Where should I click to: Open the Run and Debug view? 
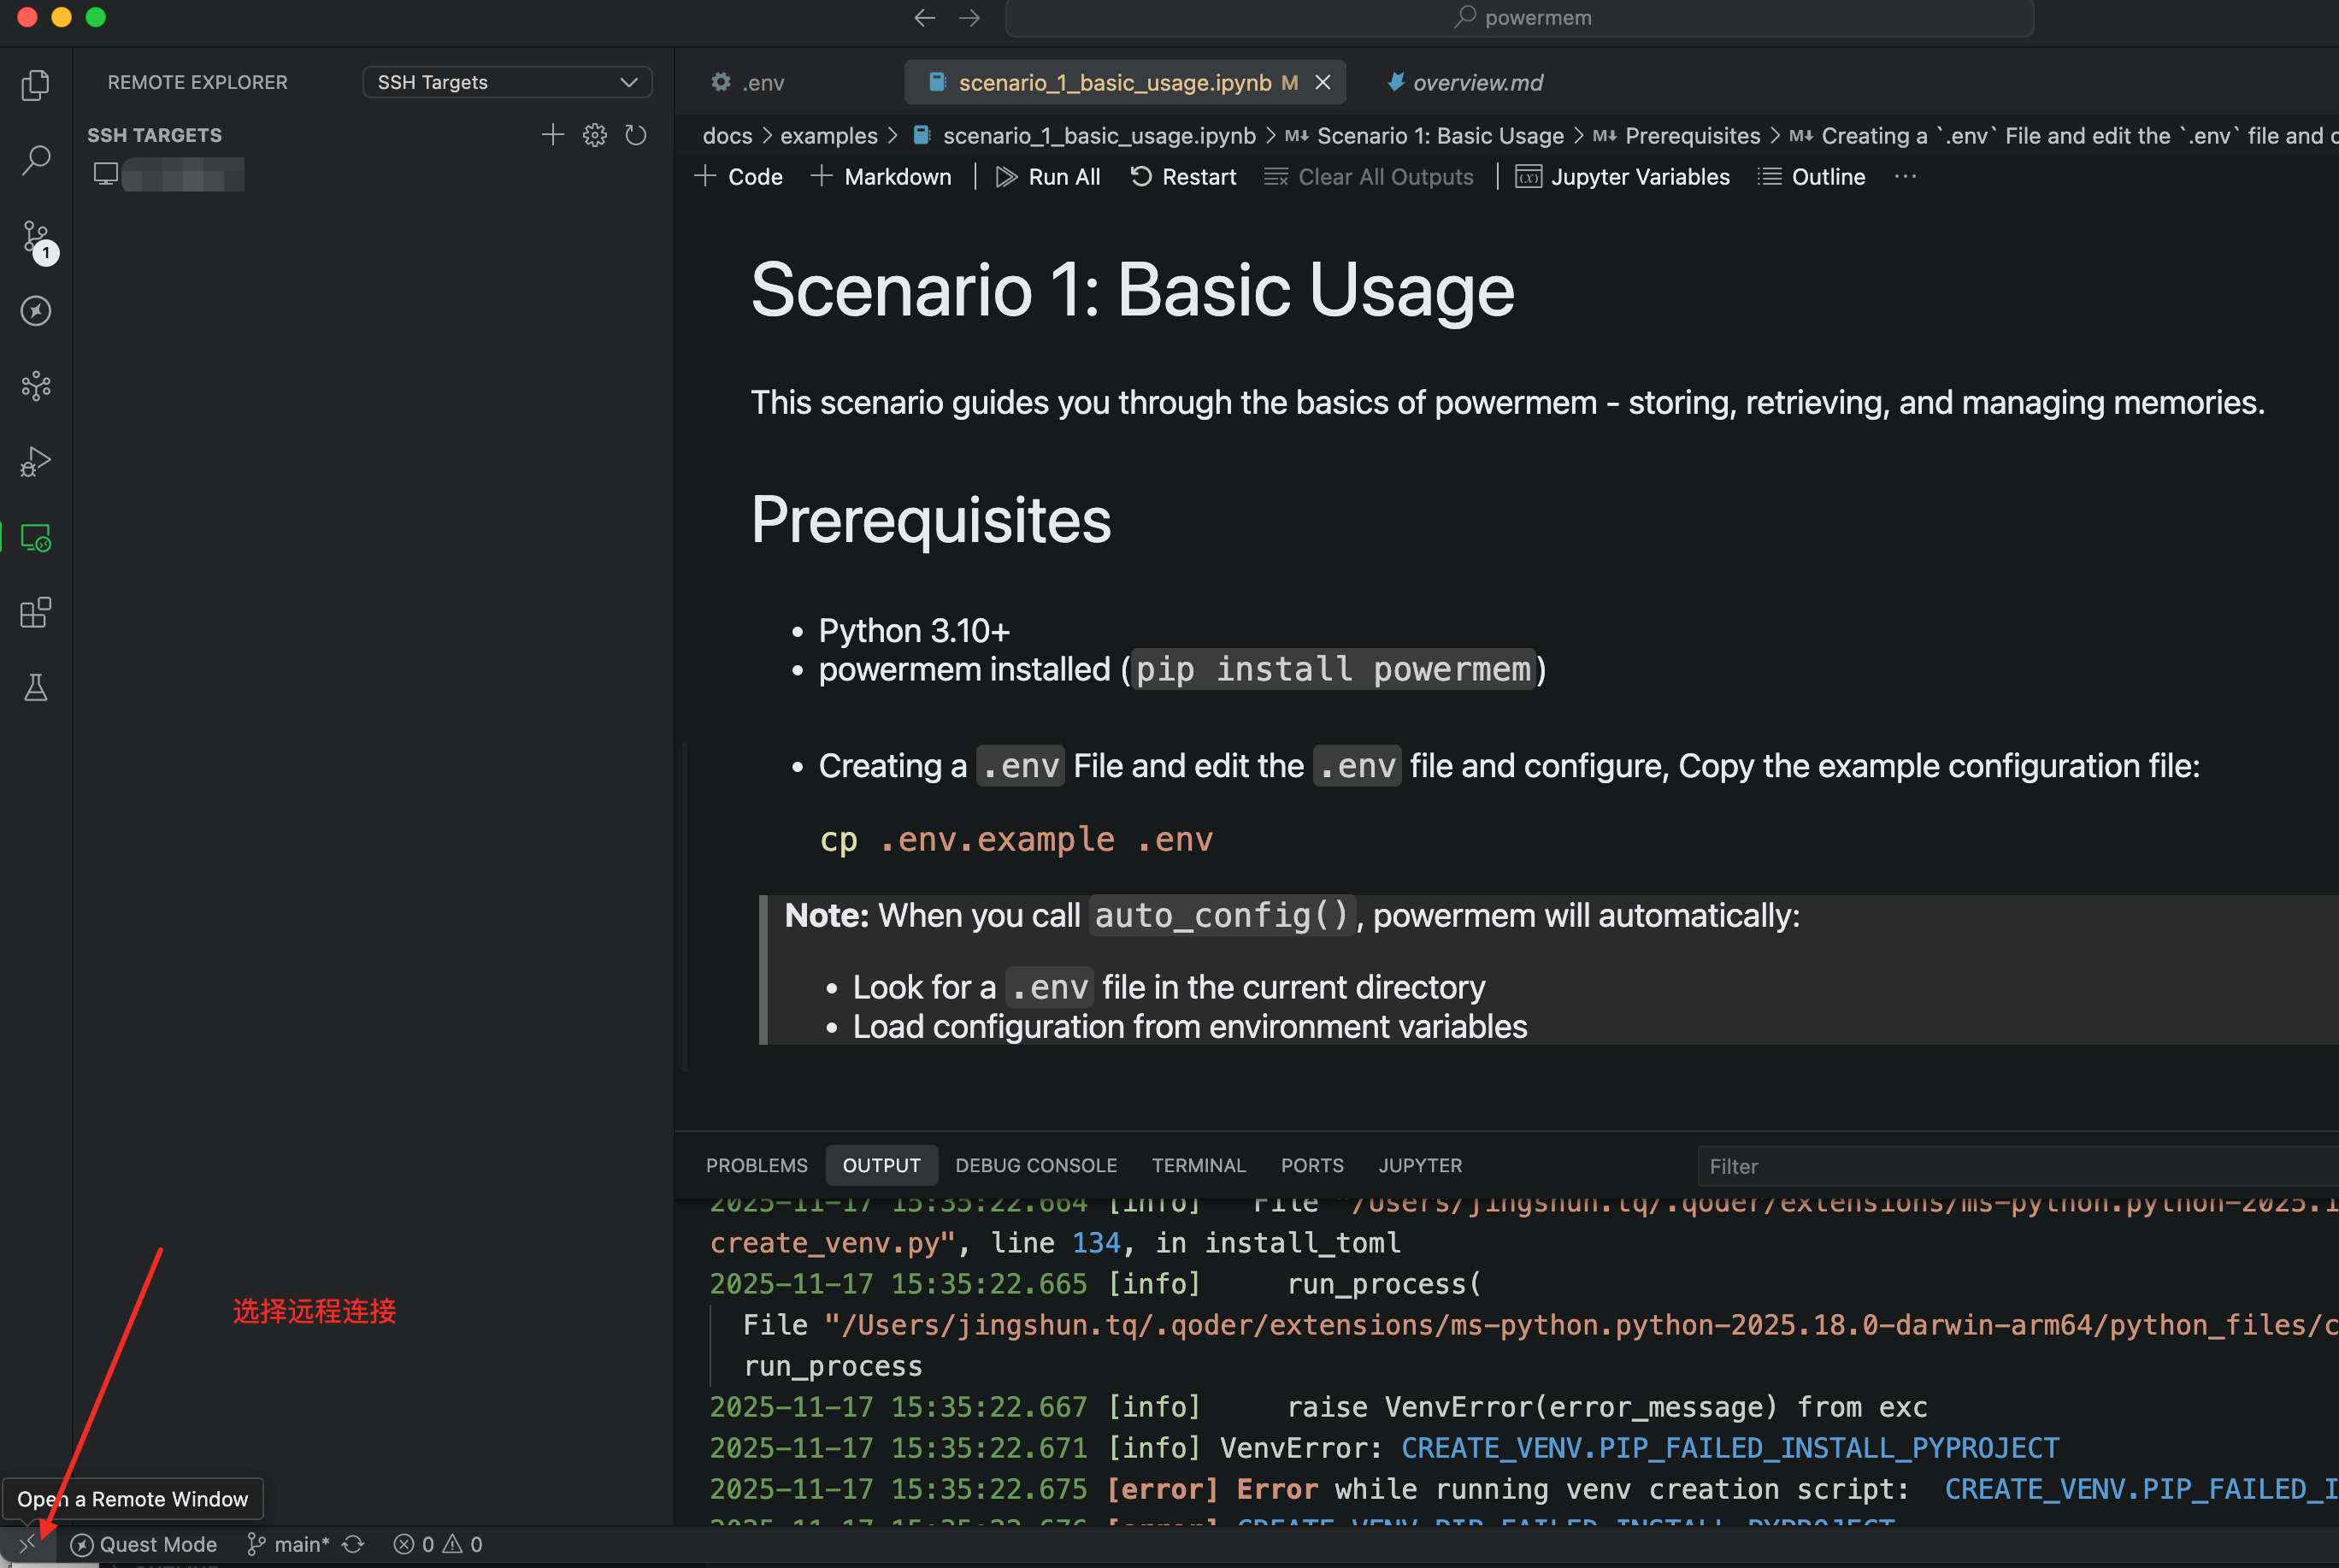point(36,462)
